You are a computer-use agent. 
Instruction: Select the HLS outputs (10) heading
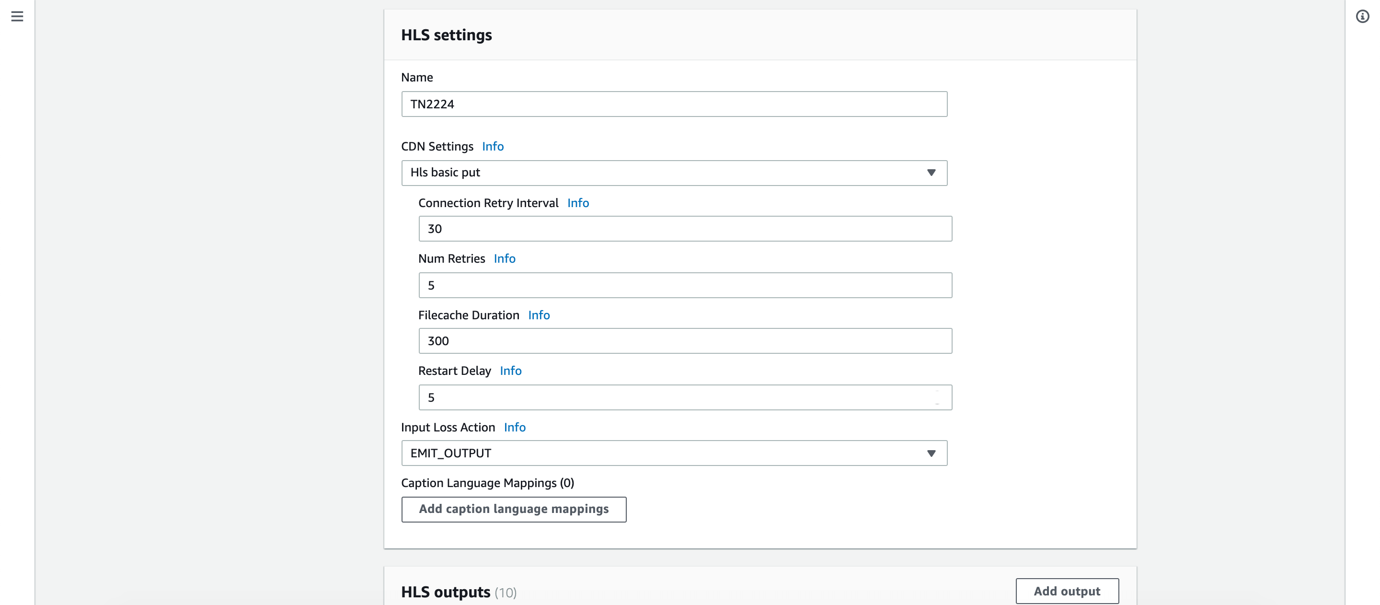click(x=459, y=592)
